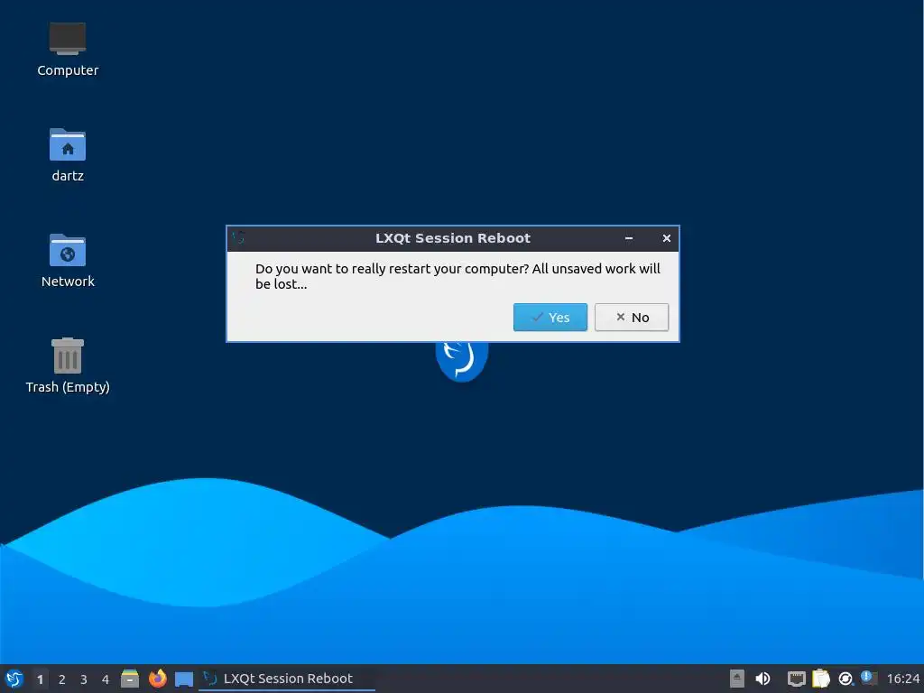Minimize the LXQt Session Reboot dialog
Viewport: 924px width, 693px height.
[x=629, y=238]
